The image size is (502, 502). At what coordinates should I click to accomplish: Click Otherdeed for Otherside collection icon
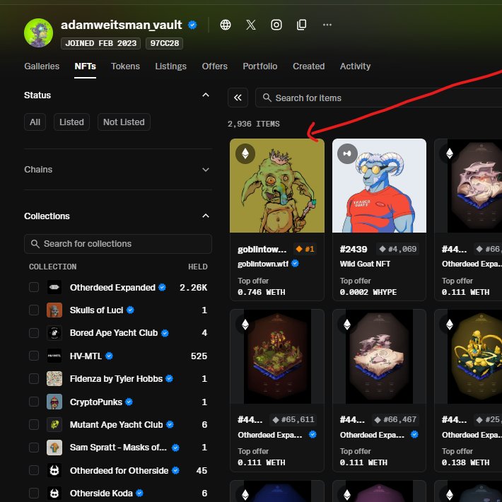click(54, 470)
